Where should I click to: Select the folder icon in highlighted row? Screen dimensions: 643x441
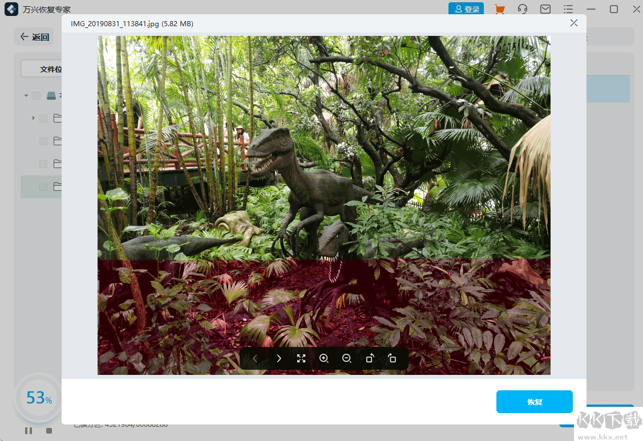click(58, 187)
